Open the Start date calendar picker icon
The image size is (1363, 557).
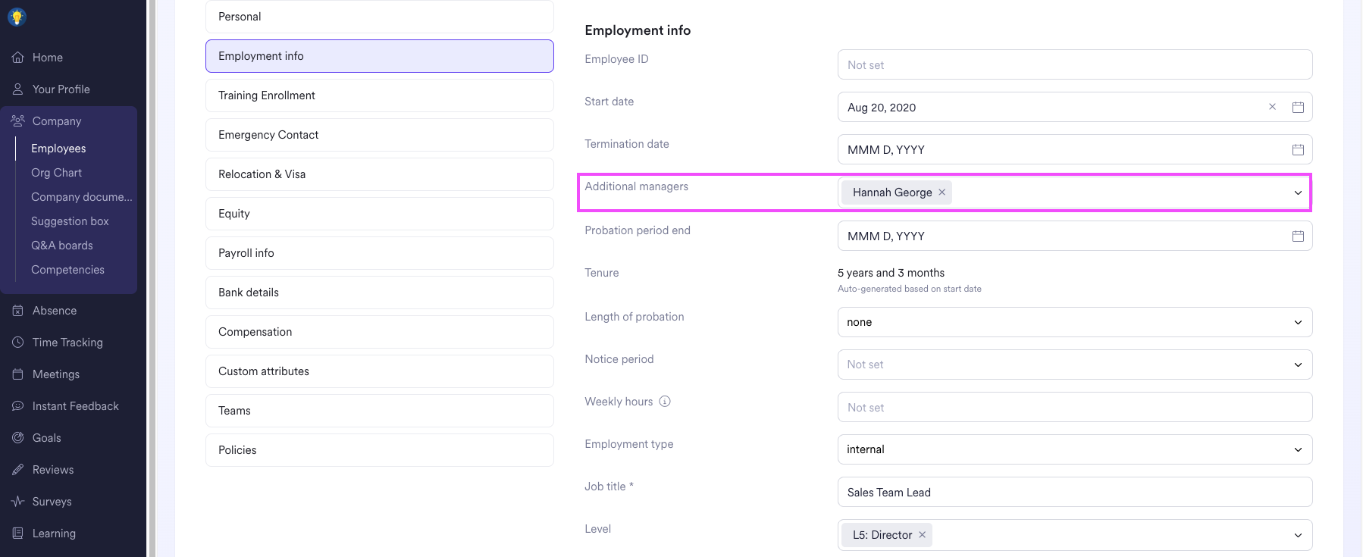(1298, 108)
